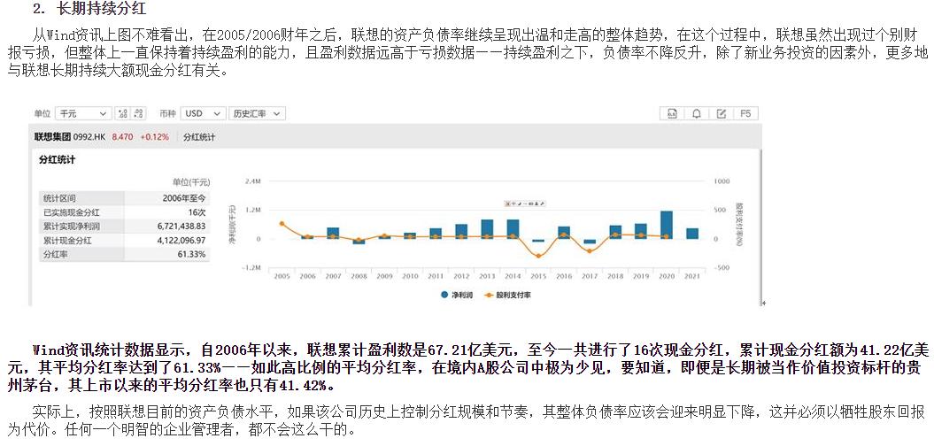
Task: Click the bell alert icon
Action: tap(697, 113)
